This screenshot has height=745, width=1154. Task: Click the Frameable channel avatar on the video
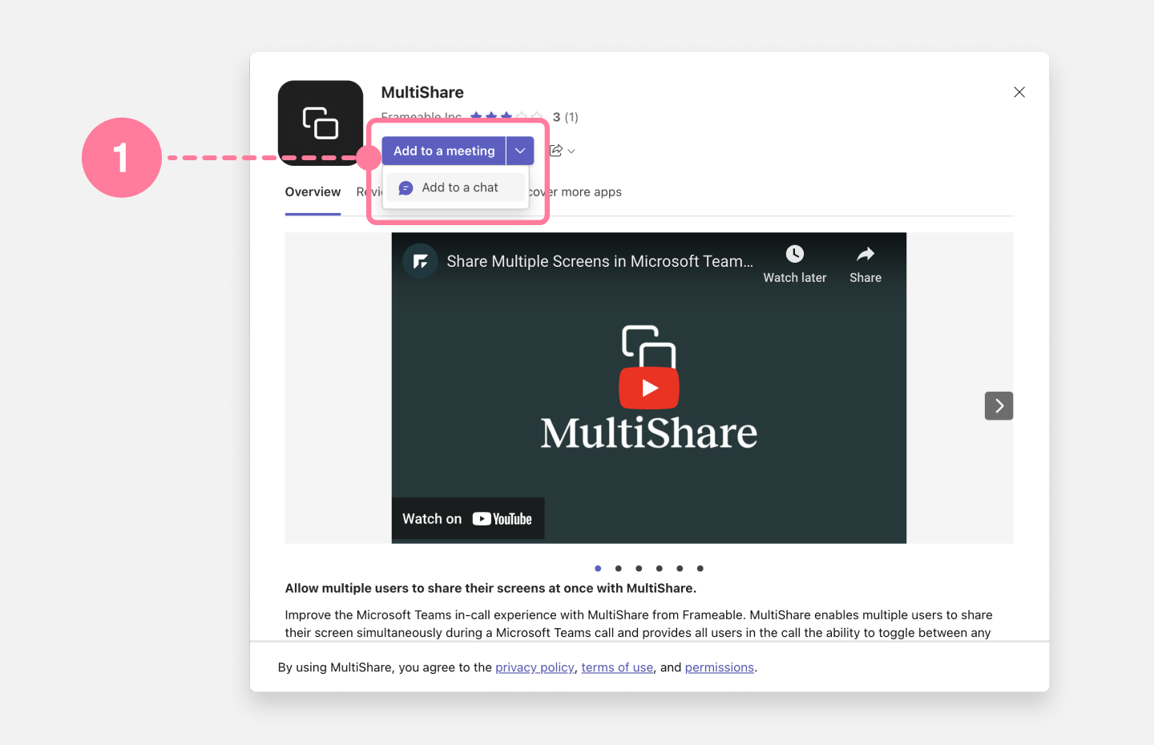click(419, 260)
